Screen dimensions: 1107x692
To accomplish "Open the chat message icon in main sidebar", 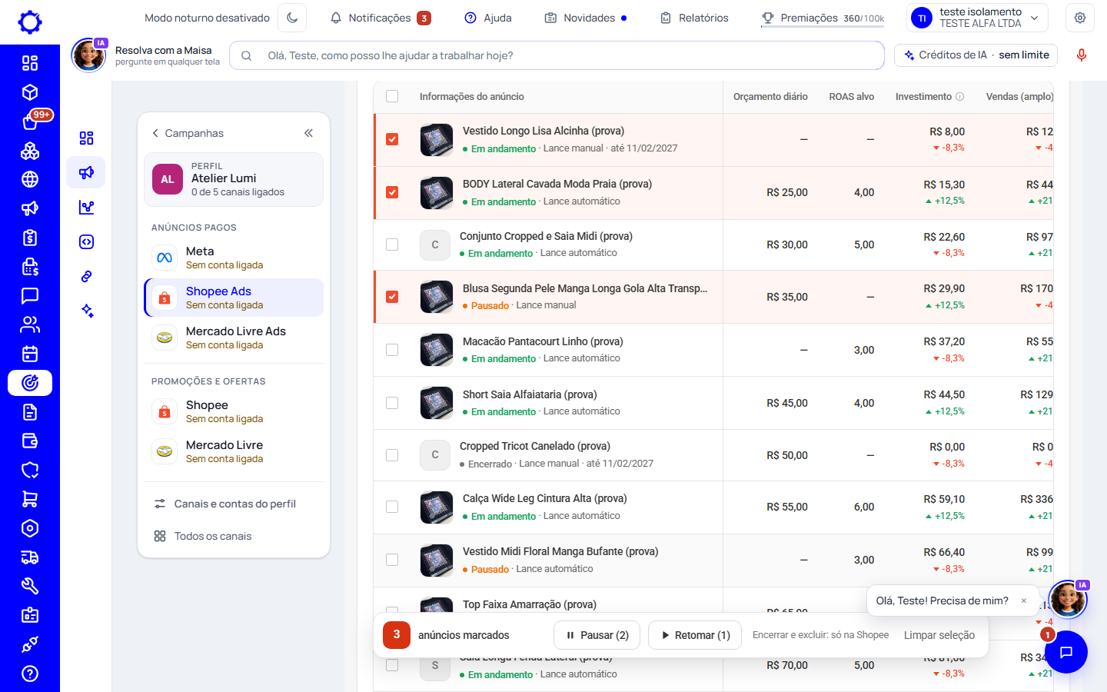I will 30,295.
